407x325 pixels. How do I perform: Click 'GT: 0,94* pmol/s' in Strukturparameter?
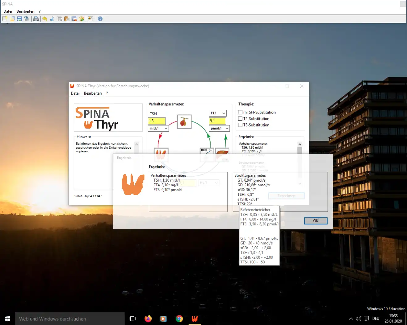tap(251, 180)
